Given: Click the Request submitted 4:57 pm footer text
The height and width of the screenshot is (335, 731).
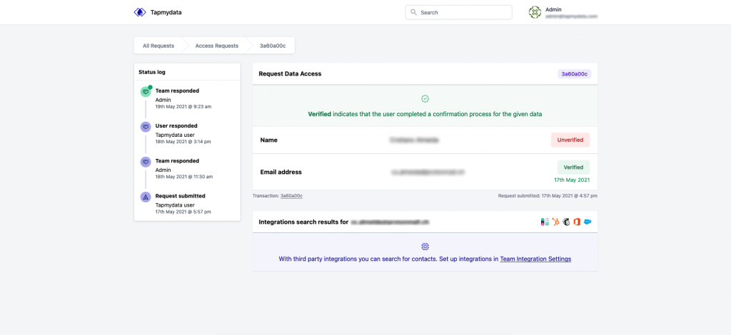Looking at the screenshot, I should pos(548,196).
